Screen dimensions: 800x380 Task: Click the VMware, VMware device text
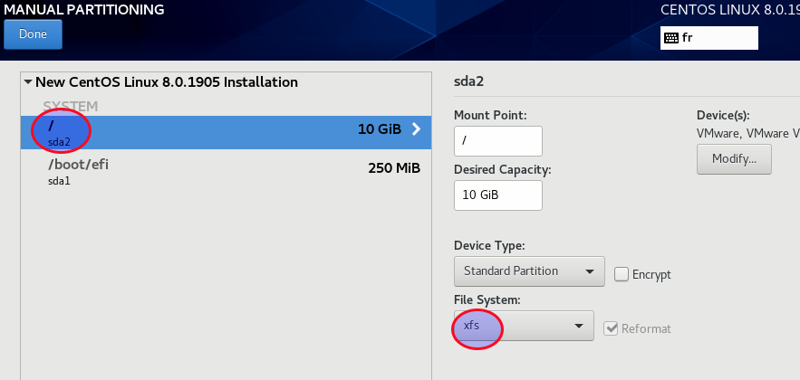(x=748, y=134)
